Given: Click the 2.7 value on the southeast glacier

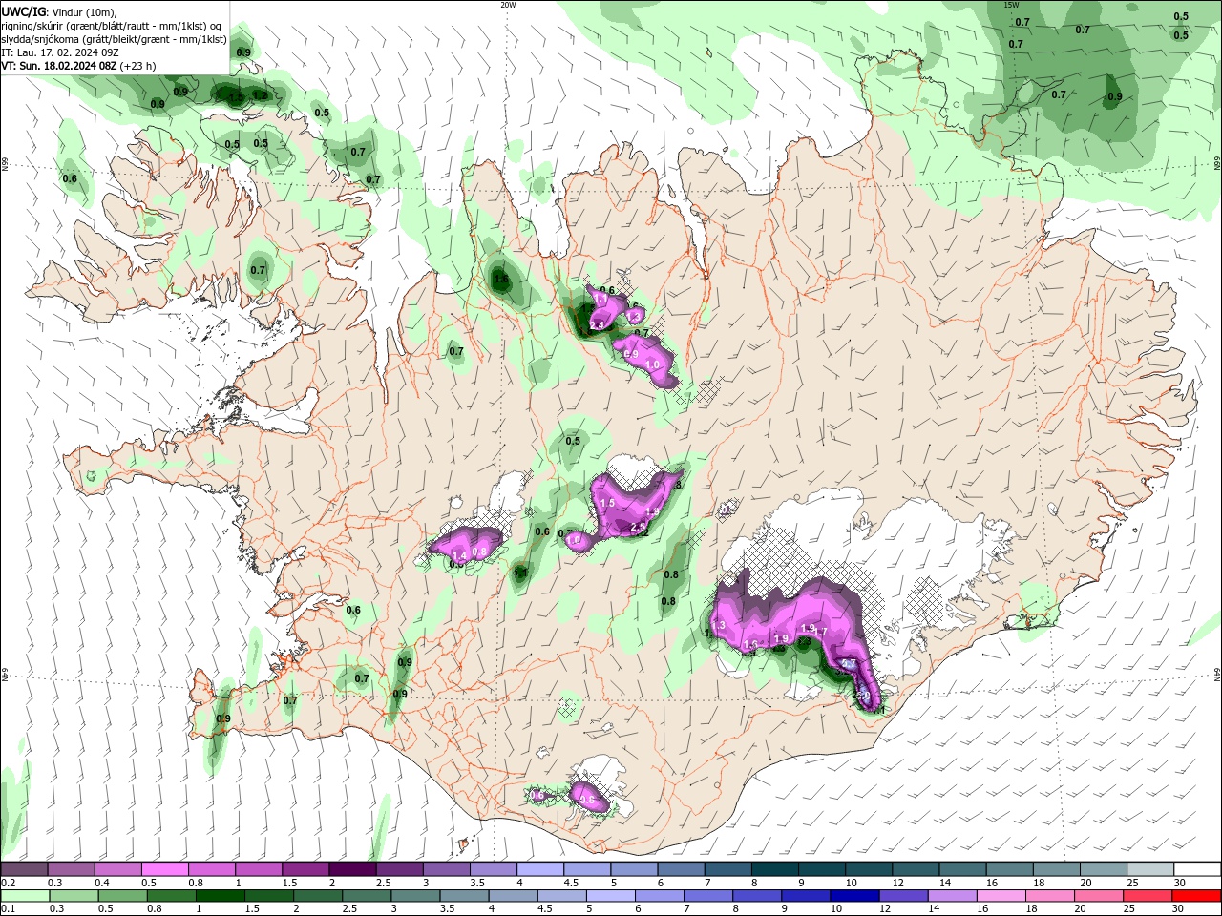Looking at the screenshot, I should click(848, 664).
